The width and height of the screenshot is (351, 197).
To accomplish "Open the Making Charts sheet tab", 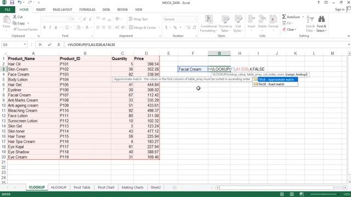I will pyautogui.click(x=133, y=187).
